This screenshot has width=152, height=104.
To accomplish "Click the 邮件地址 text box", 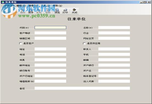I will 50,65.
